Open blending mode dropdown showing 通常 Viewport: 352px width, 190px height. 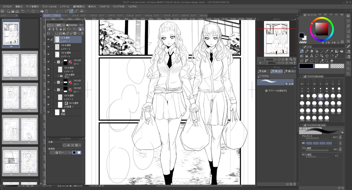[x=60, y=25]
